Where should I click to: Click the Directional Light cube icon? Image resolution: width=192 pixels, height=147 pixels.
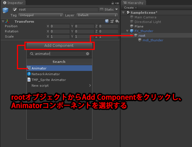click(x=132, y=22)
